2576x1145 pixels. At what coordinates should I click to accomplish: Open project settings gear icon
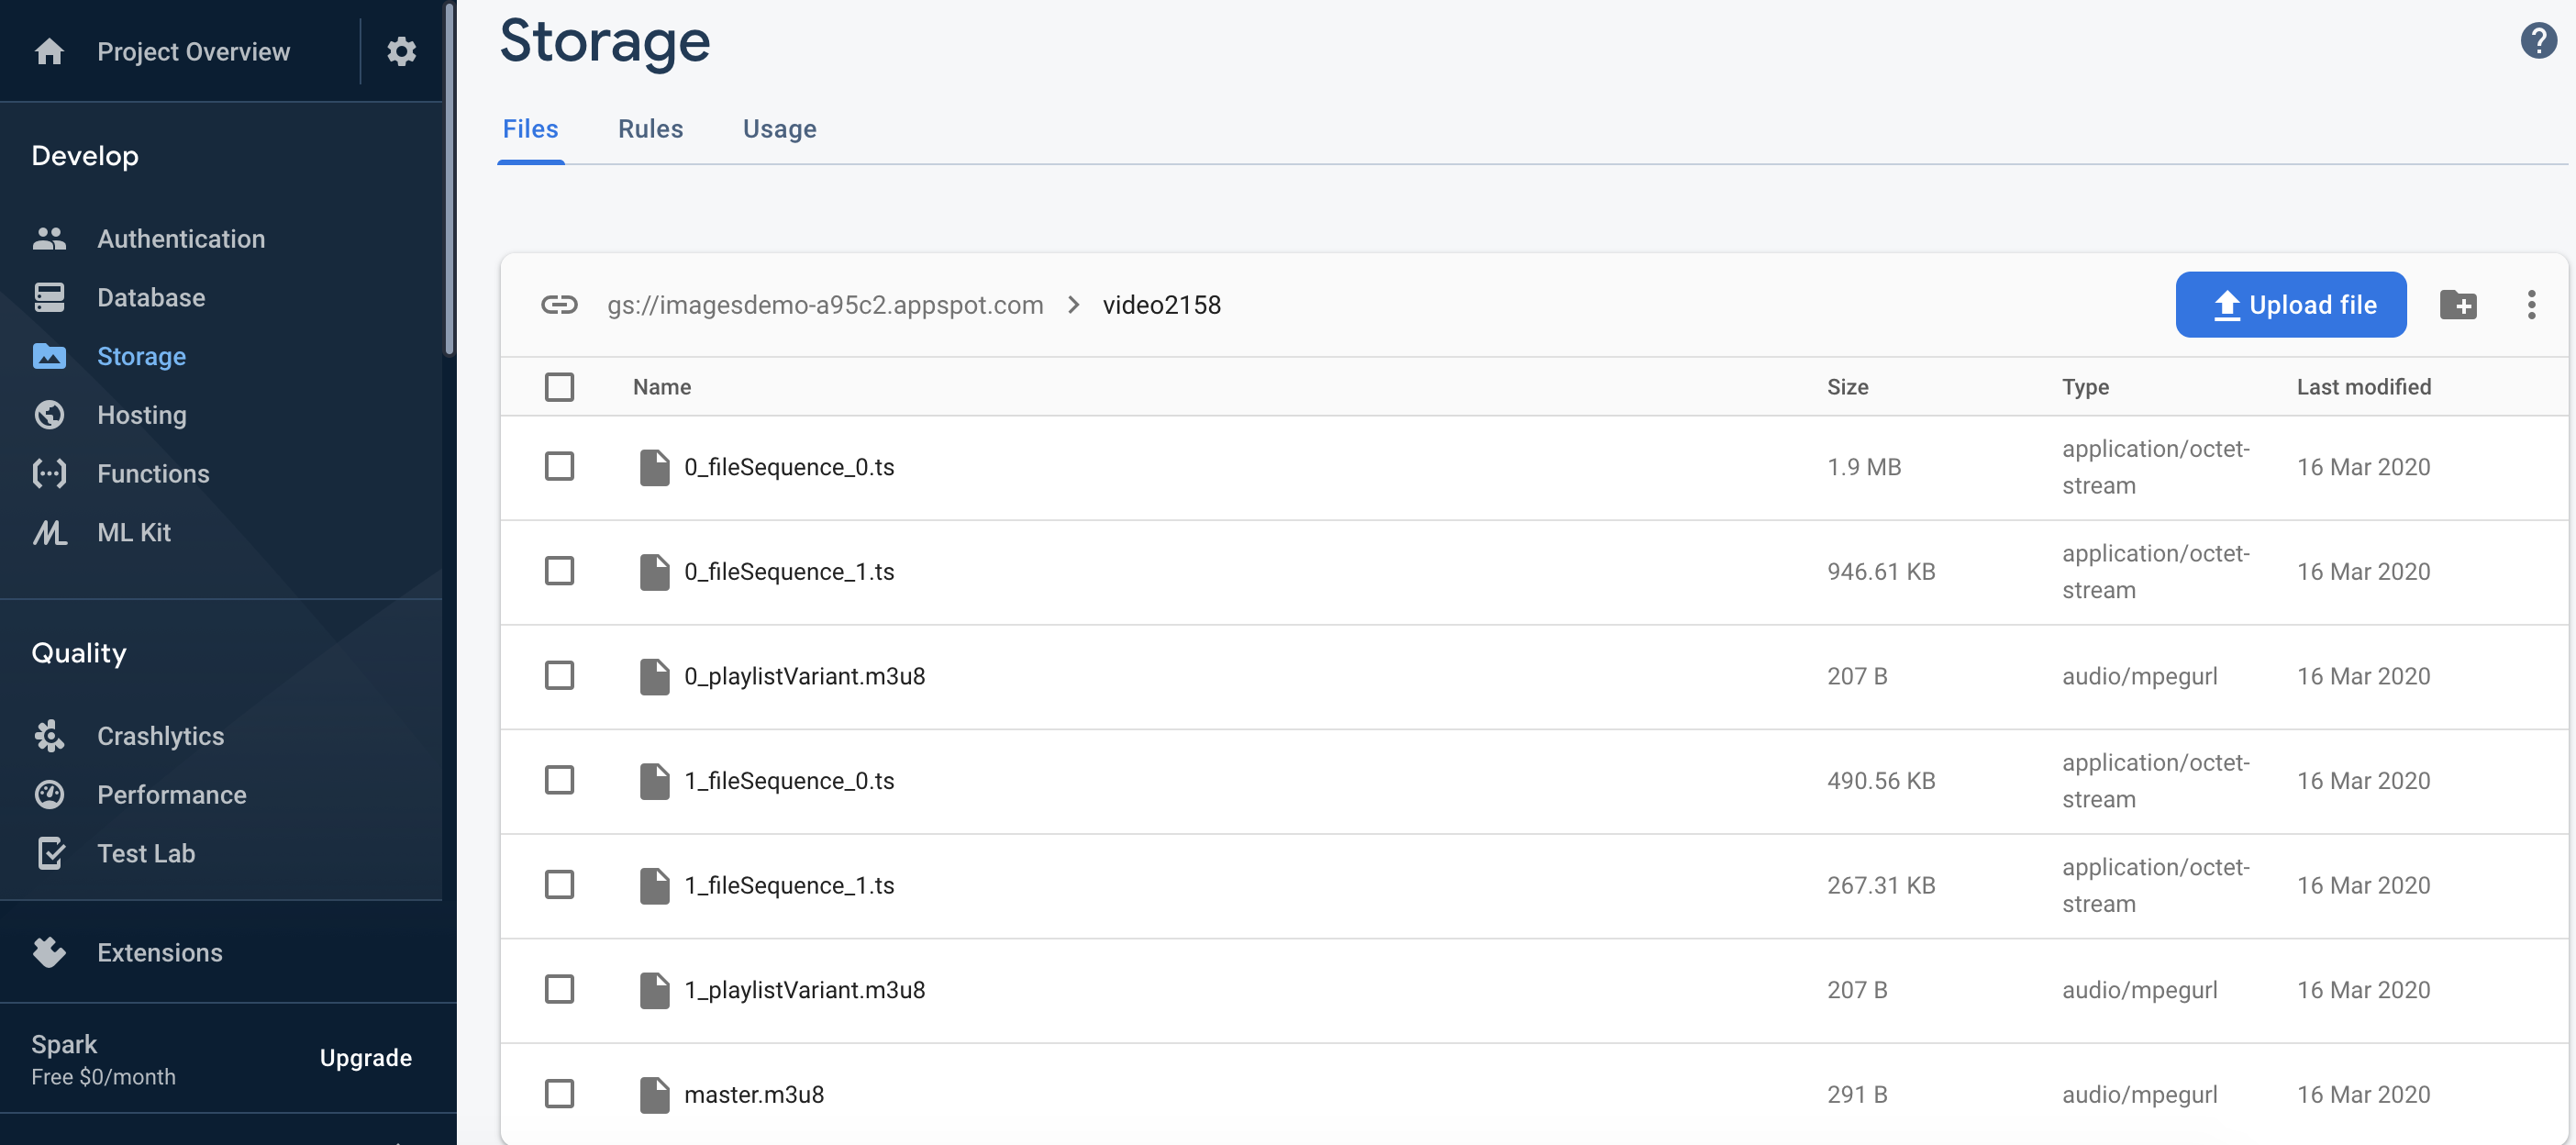coord(401,51)
